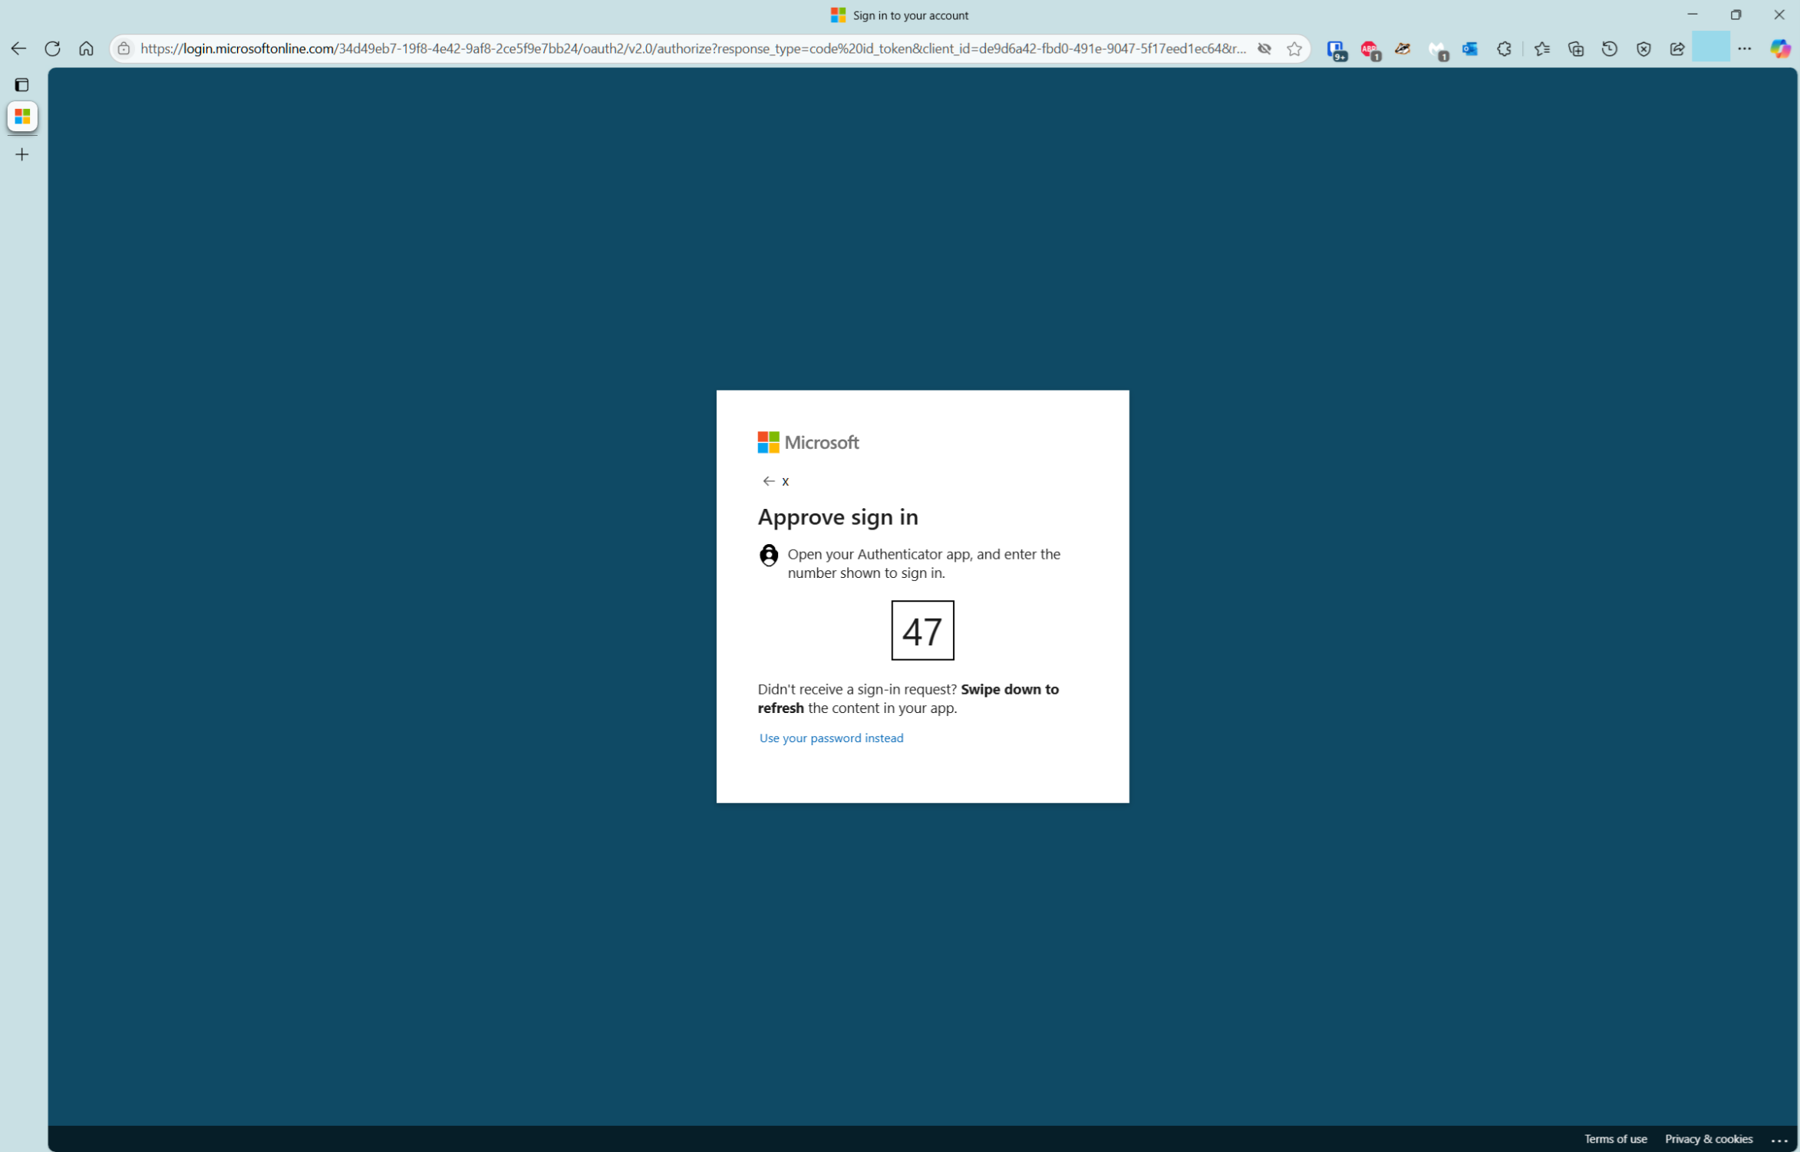Open the Adblock Plus extension icon
Viewport: 1800px width, 1152px height.
[1370, 50]
